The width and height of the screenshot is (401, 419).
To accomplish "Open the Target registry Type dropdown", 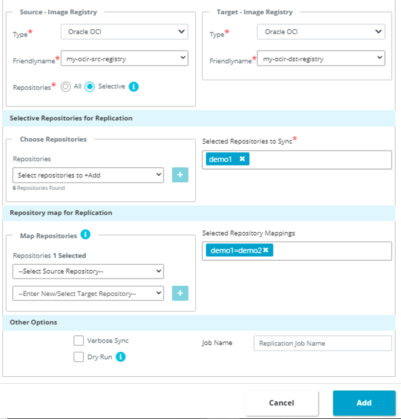I will (x=321, y=32).
